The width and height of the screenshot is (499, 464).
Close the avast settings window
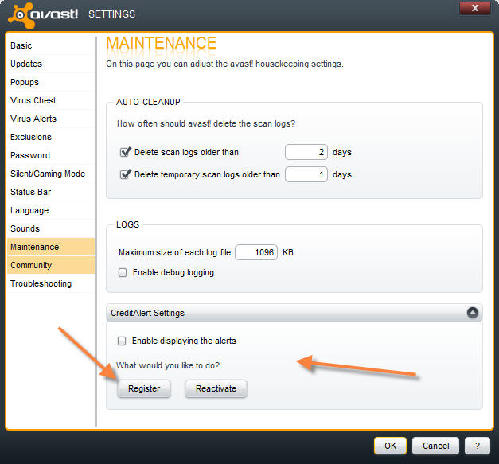coord(475,8)
